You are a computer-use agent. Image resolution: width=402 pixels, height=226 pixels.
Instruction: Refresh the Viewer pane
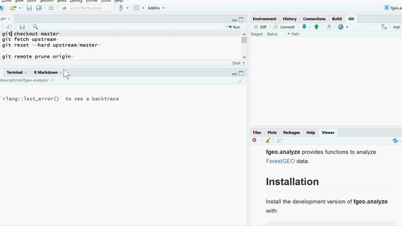[395, 141]
